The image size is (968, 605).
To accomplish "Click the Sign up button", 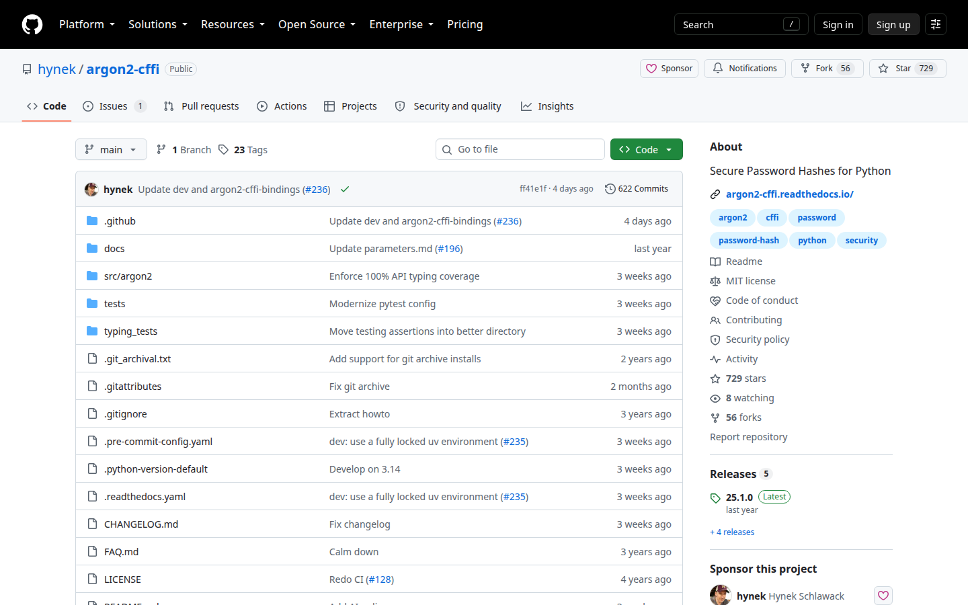I will pos(893,24).
